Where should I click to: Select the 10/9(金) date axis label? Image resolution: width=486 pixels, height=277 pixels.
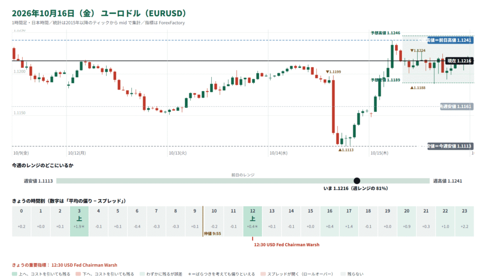tap(21, 153)
